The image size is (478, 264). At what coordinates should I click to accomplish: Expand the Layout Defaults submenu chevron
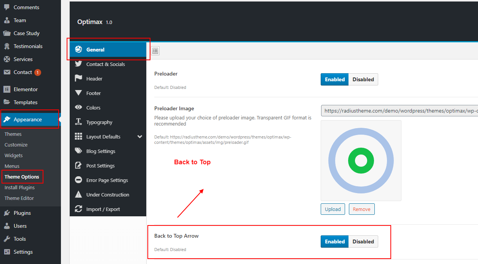click(140, 137)
